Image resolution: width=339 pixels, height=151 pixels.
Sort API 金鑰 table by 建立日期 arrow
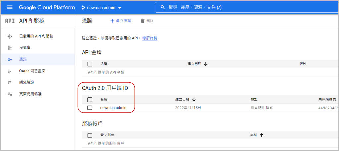(x=206, y=64)
